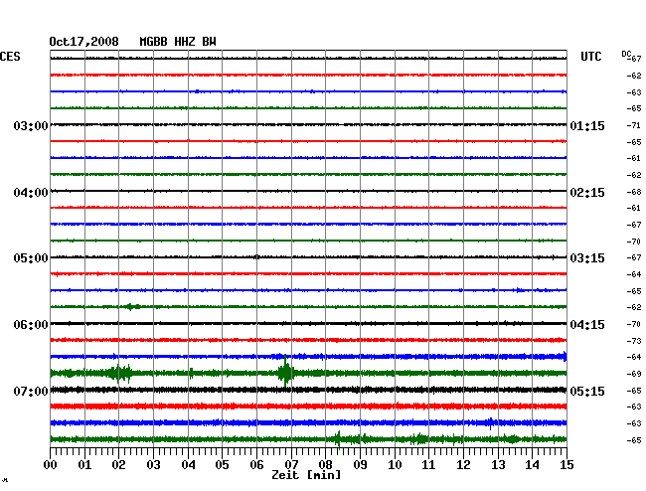Click the 03:15 UTC time label
Image resolution: width=646 pixels, height=491 pixels.
tap(587, 258)
